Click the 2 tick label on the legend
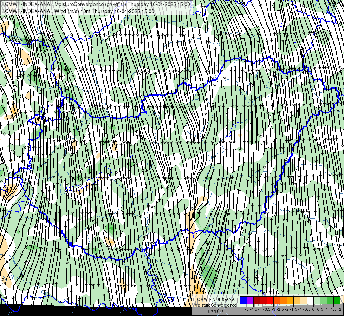This screenshot has width=344, height=316. [x=340, y=309]
